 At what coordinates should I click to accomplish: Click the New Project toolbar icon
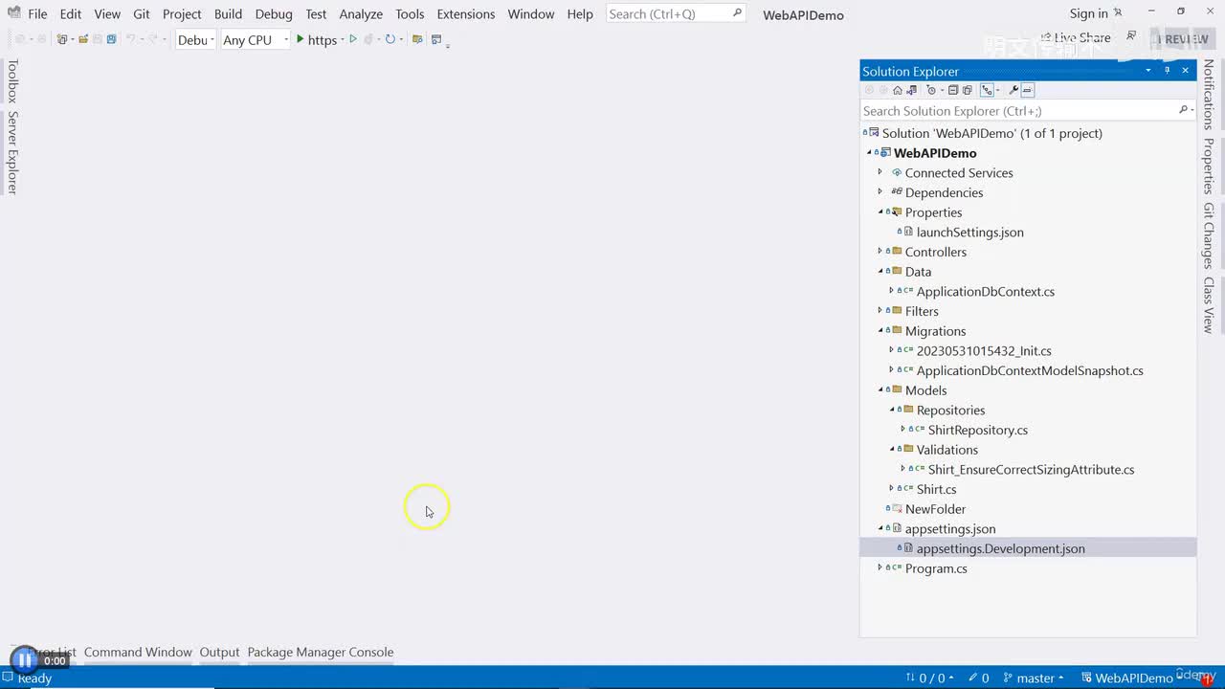(63, 40)
